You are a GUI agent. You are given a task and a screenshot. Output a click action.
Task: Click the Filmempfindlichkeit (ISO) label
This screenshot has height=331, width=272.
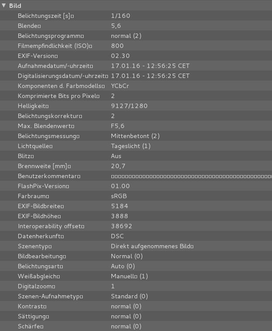tap(54, 46)
